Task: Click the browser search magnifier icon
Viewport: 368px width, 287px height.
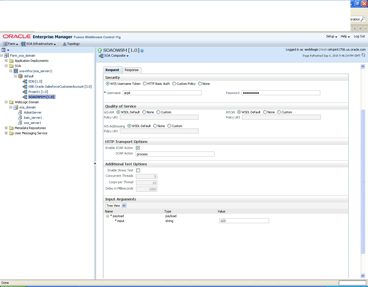Action: click(363, 19)
